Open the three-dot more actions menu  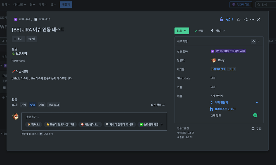[x=252, y=19]
